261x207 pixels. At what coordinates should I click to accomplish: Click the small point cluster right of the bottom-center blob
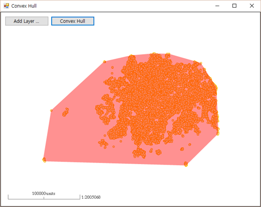tap(159, 152)
